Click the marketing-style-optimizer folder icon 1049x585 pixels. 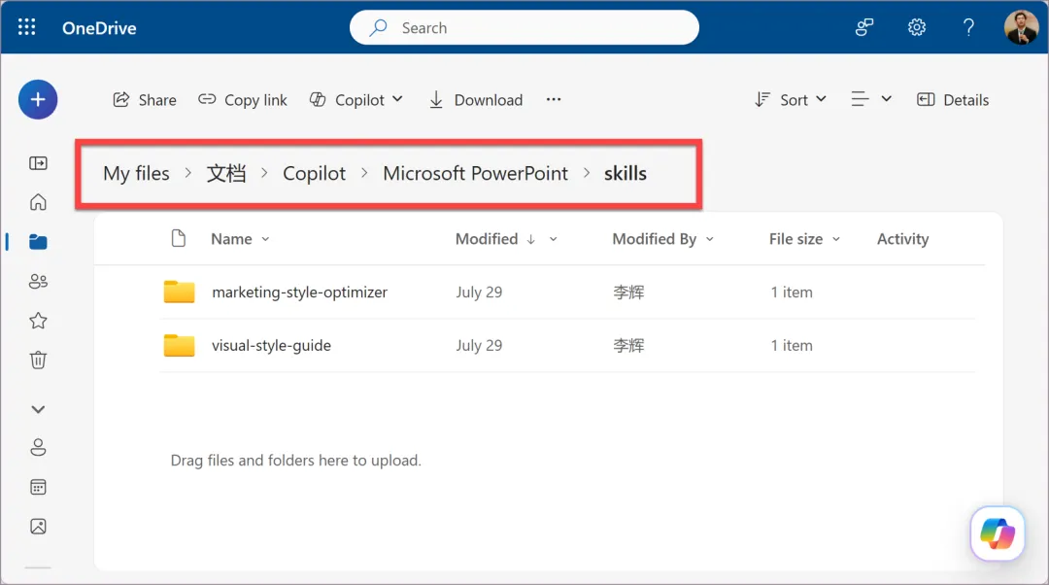pyautogui.click(x=180, y=292)
